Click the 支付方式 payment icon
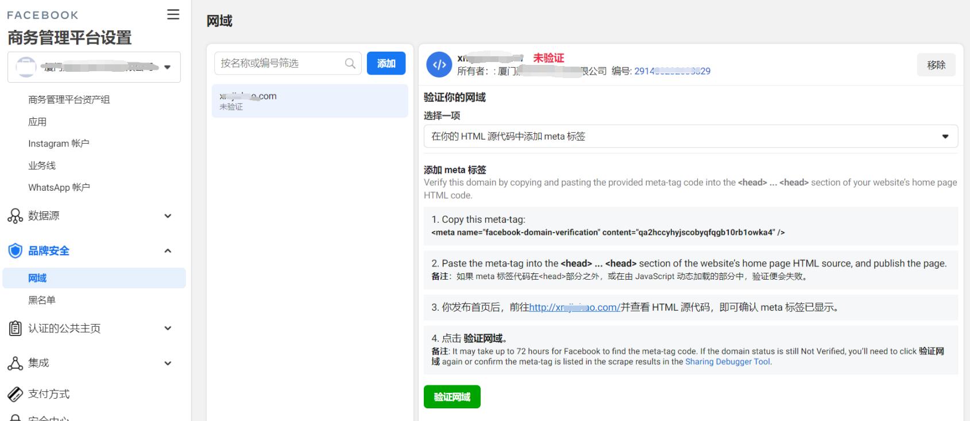The height and width of the screenshot is (421, 970). (x=15, y=394)
